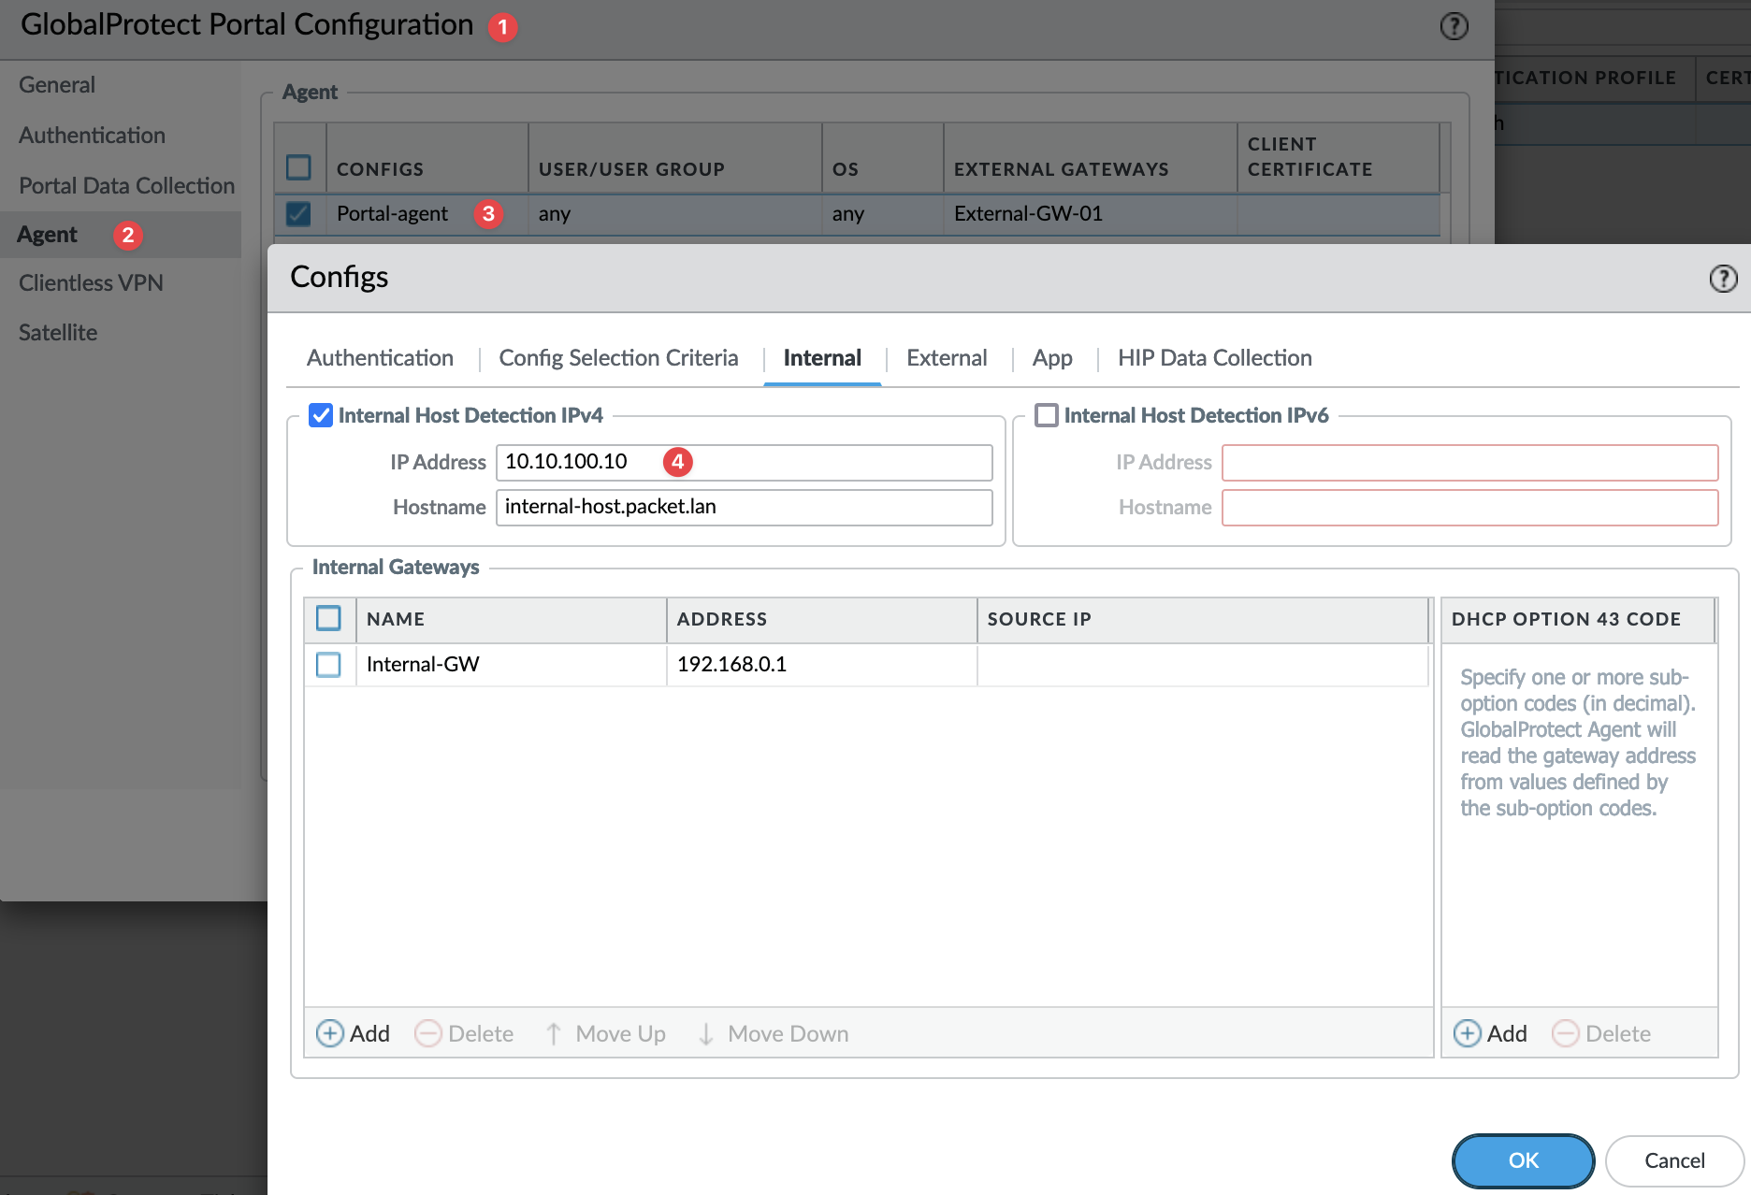Move the internal gateway down
Image resolution: width=1751 pixels, height=1195 pixels.
[771, 1033]
